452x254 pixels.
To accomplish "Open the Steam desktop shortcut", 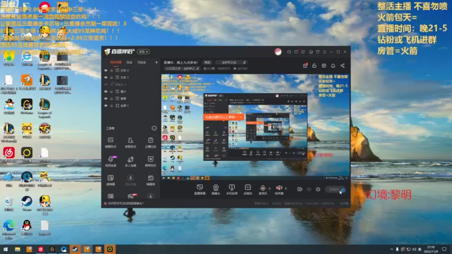I will pyautogui.click(x=27, y=203).
